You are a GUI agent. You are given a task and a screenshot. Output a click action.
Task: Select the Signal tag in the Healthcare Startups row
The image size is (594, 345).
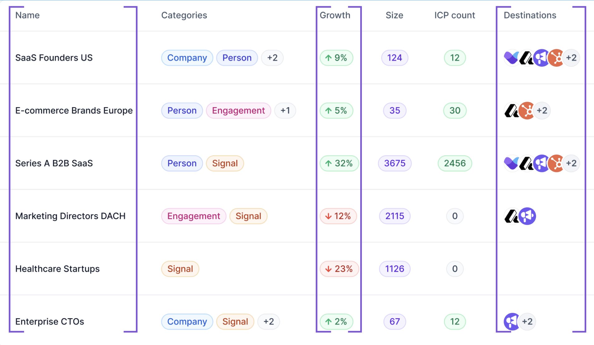[180, 269]
